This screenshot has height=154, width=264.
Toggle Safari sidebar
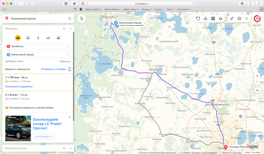(x=29, y=4)
